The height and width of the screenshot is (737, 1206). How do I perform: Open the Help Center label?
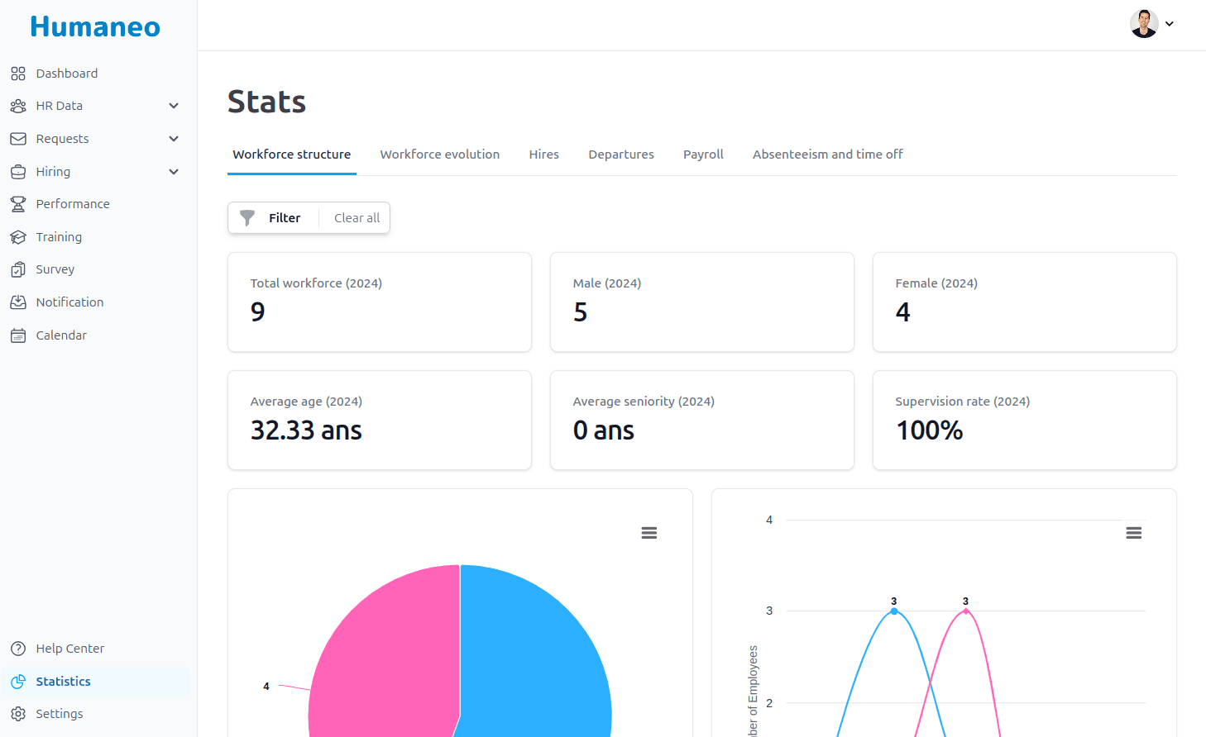point(70,649)
